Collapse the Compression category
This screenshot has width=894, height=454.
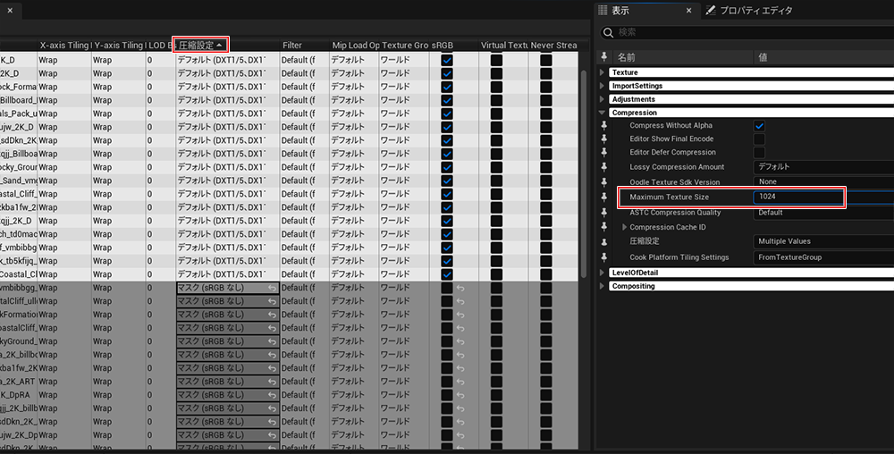point(602,113)
